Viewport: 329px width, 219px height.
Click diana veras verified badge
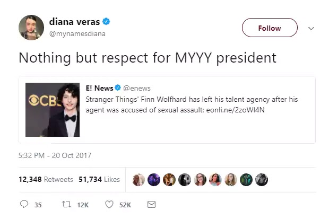tap(106, 22)
